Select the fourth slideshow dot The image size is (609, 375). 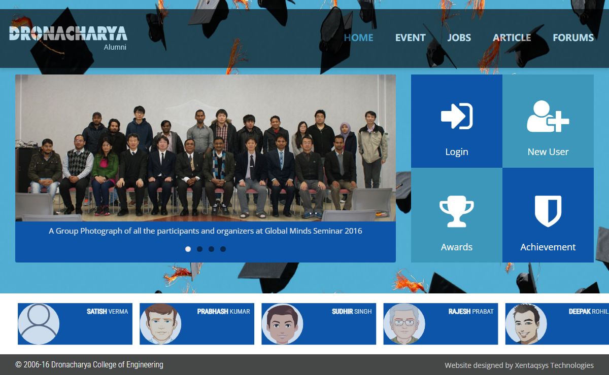click(223, 249)
